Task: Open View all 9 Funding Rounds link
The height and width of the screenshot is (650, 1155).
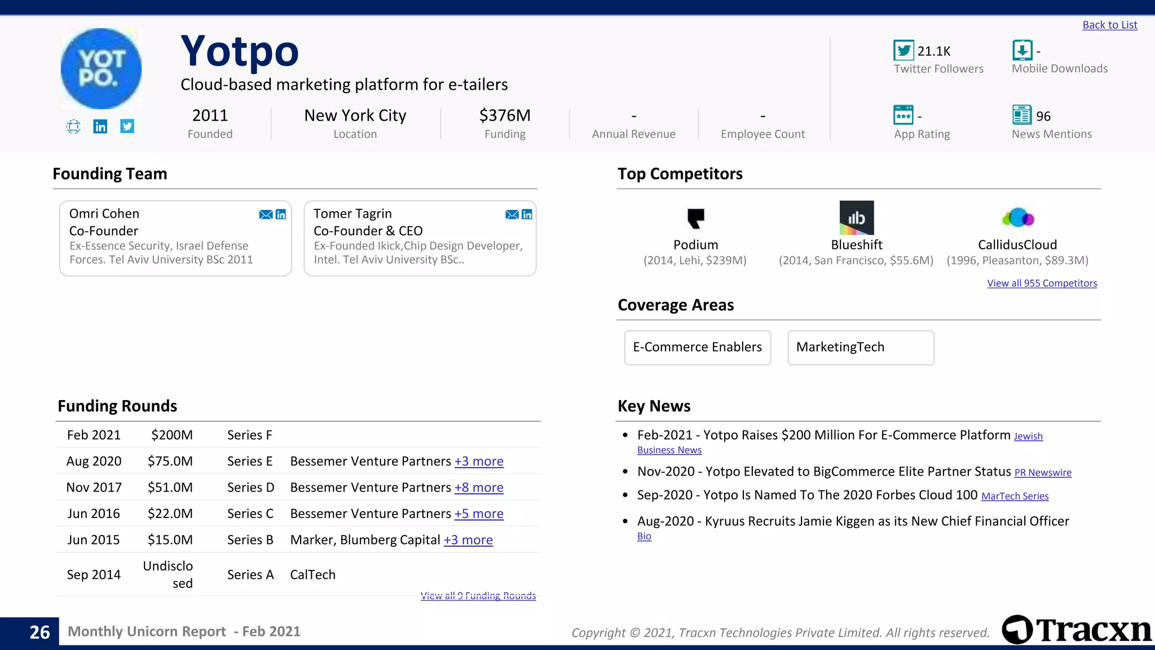Action: coord(478,596)
